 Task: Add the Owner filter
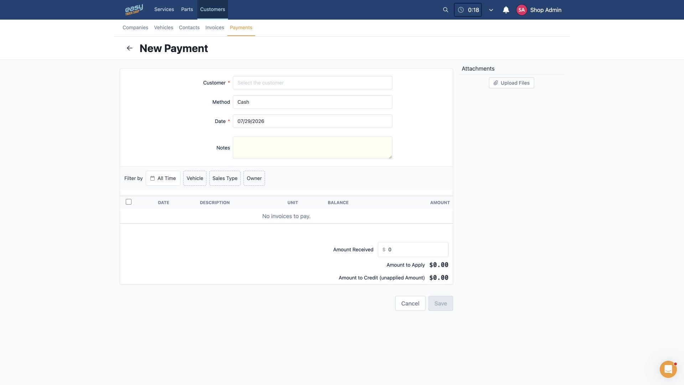254,178
